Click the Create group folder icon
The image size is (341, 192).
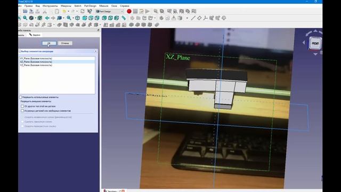tap(139, 18)
